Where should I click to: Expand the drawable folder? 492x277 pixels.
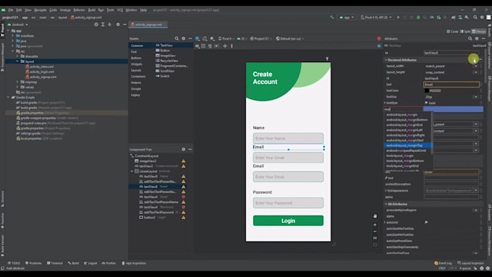(17, 56)
